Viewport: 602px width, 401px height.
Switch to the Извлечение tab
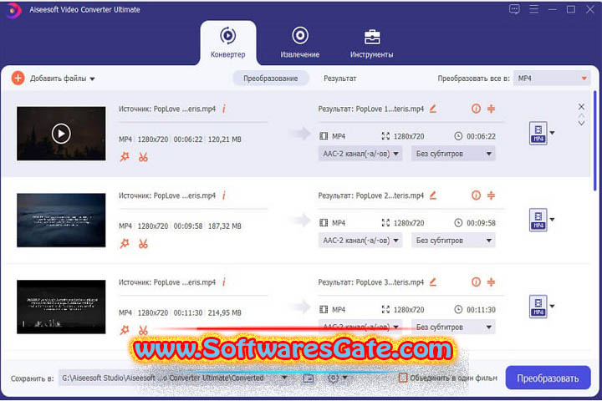pos(300,43)
